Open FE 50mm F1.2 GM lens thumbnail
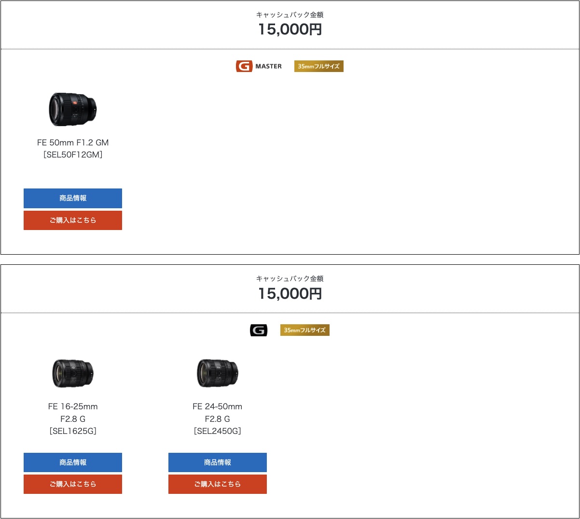Screen dimensions: 580x519 73,109
